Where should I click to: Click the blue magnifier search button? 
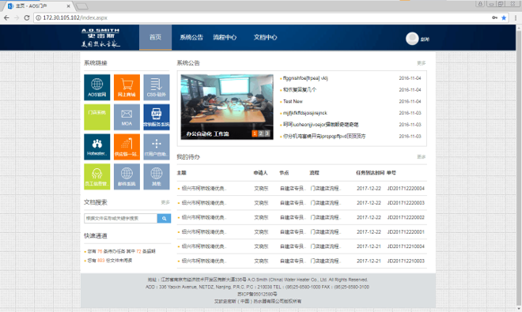click(165, 218)
